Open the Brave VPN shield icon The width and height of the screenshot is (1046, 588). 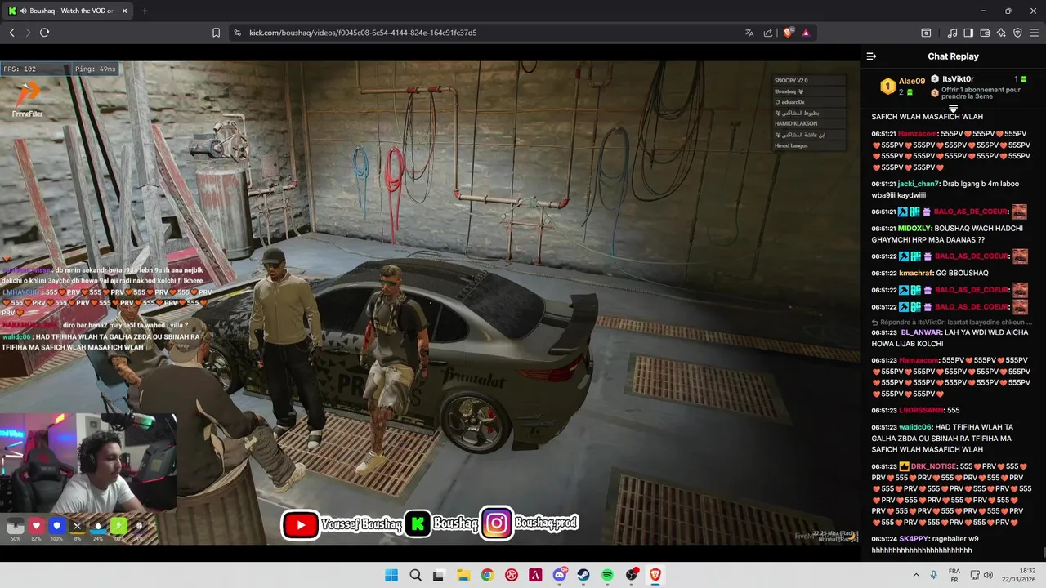pos(1017,33)
